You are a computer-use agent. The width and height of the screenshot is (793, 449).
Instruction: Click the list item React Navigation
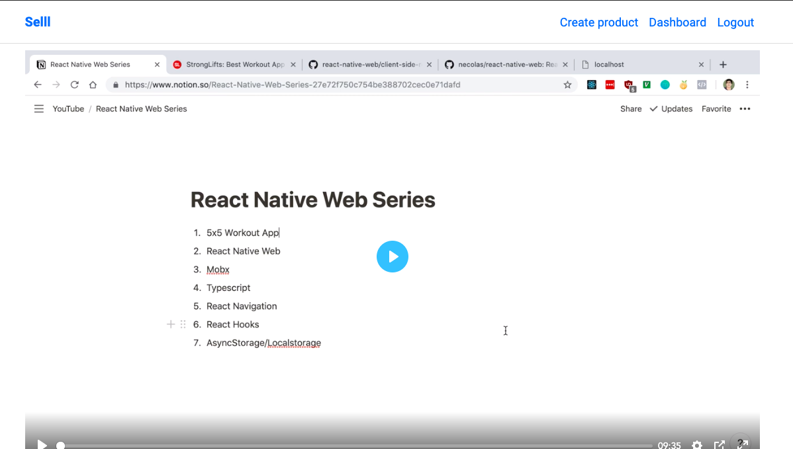tap(242, 306)
